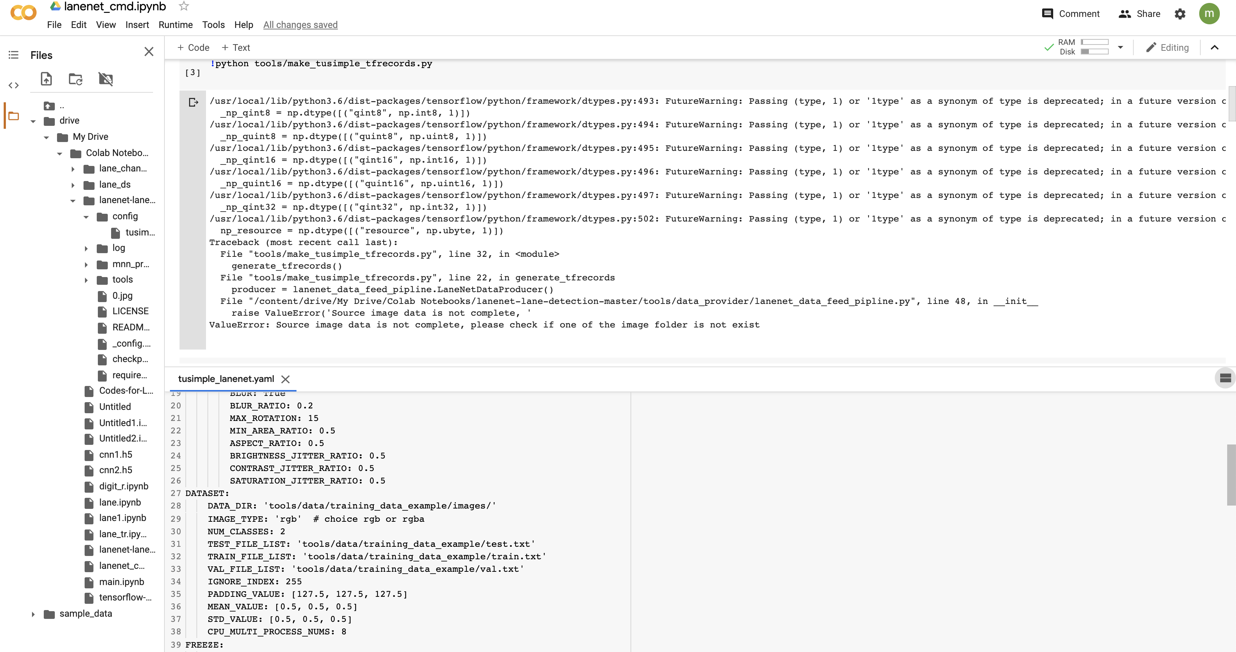1236x652 pixels.
Task: Toggle the editor pane layout icon
Action: (1225, 378)
